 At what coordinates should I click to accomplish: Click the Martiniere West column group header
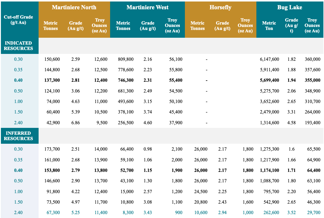tap(147, 7)
